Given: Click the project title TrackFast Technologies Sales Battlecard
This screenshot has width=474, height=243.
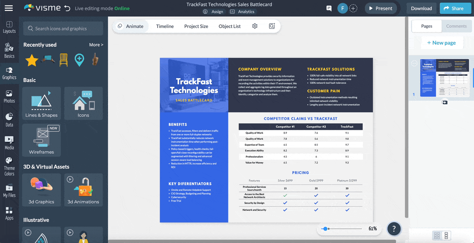Looking at the screenshot, I should click(229, 5).
